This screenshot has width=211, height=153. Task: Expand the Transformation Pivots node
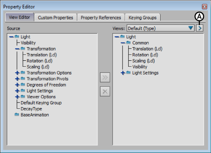coord(17,79)
